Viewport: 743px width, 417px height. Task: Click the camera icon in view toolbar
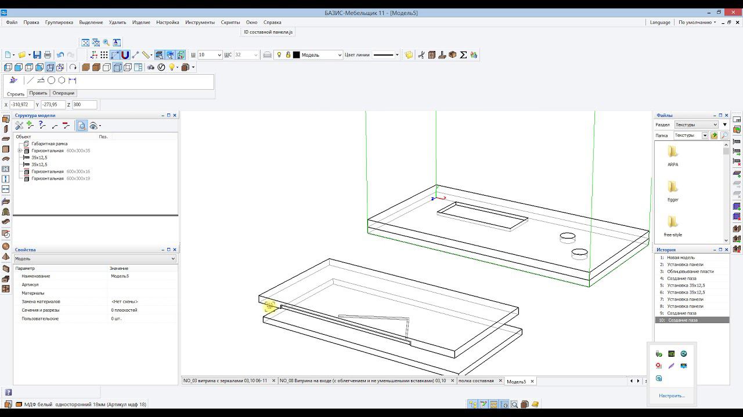pyautogui.click(x=151, y=67)
